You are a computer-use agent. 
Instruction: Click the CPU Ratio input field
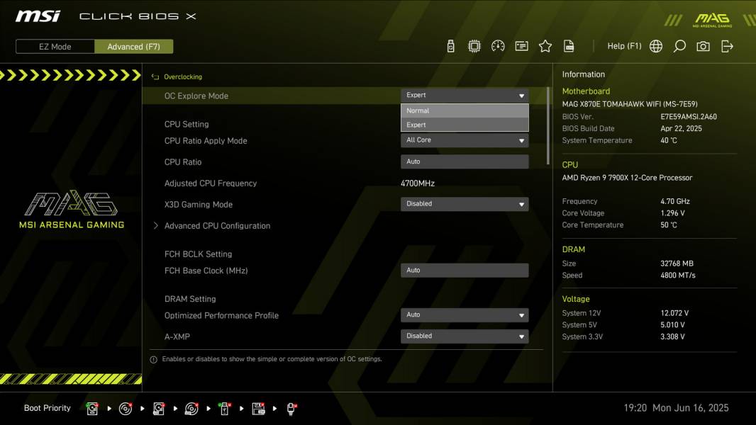click(x=465, y=161)
